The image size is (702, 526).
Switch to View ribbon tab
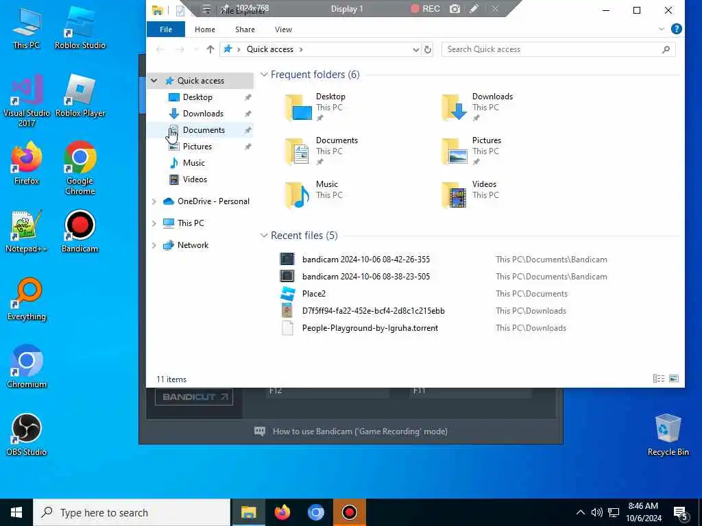coord(283,29)
